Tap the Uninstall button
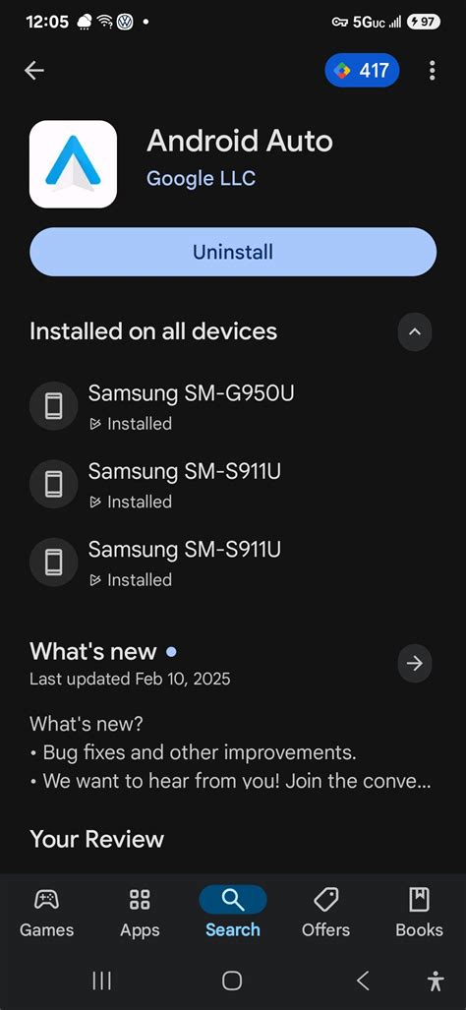This screenshot has width=466, height=1010. click(x=233, y=252)
